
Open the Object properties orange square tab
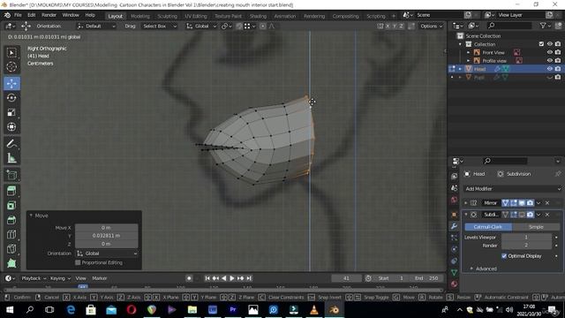(x=454, y=215)
